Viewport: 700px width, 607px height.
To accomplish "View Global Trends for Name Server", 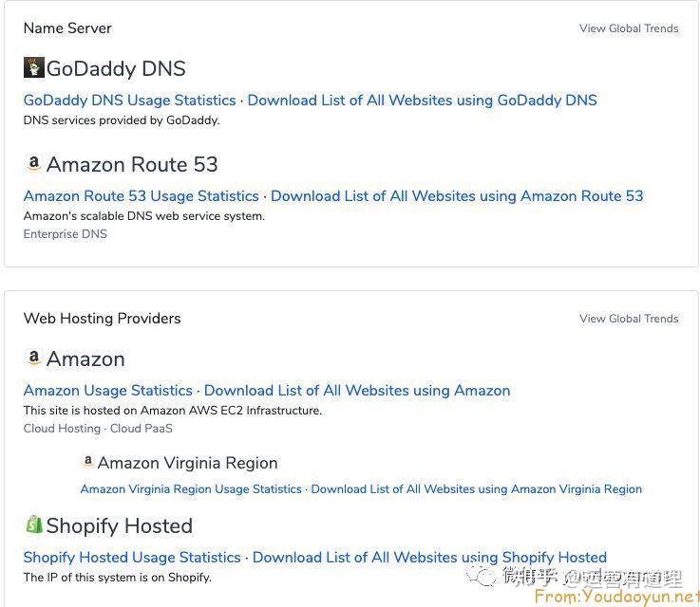I will (629, 28).
